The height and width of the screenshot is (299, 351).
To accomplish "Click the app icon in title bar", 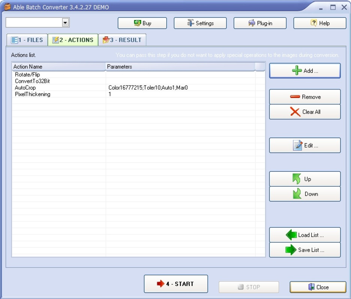I will 7,7.
